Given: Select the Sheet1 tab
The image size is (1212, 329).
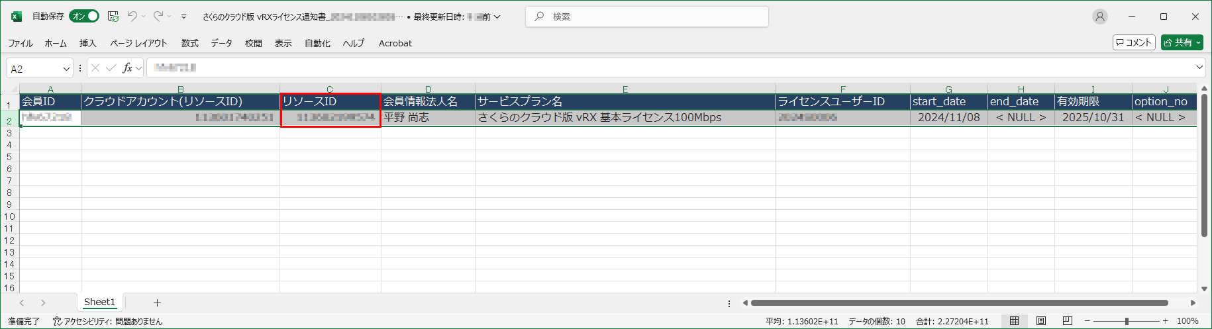Looking at the screenshot, I should click(99, 303).
